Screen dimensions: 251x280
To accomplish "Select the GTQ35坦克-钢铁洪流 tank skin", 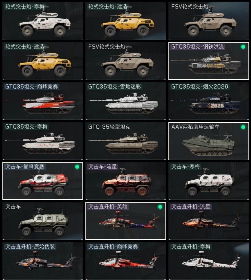I will (x=209, y=61).
